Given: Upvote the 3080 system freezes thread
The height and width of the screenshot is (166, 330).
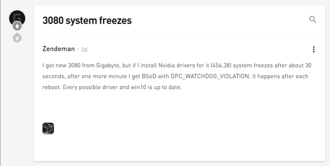Looking at the screenshot, I should [17, 26].
